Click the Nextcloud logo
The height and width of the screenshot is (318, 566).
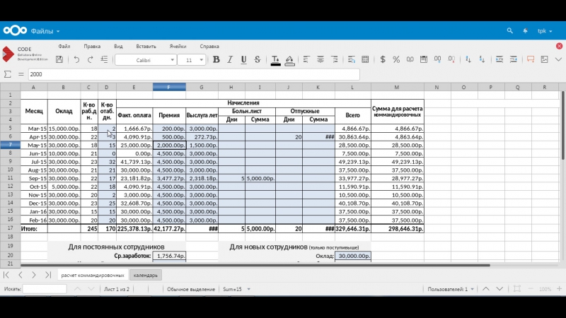tap(15, 30)
